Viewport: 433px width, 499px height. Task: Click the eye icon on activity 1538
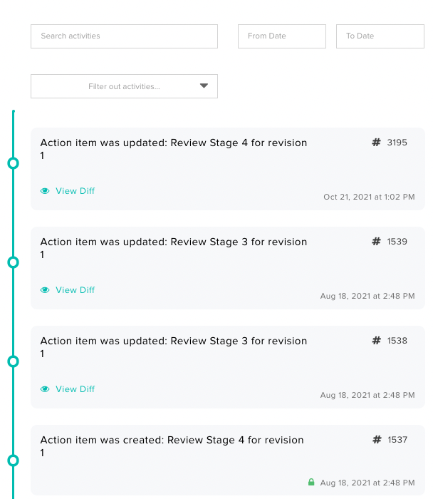[x=45, y=389]
